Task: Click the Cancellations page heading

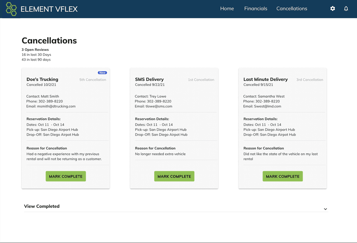Action: pos(49,40)
